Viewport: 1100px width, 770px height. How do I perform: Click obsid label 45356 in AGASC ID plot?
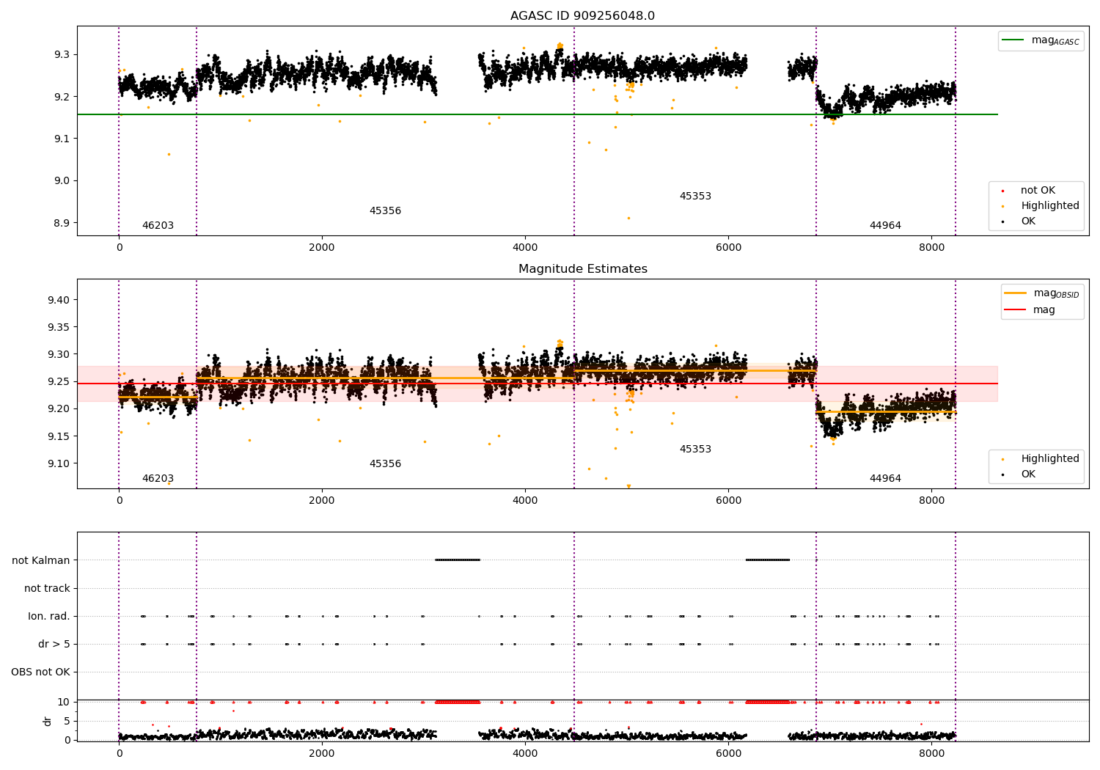tap(385, 211)
